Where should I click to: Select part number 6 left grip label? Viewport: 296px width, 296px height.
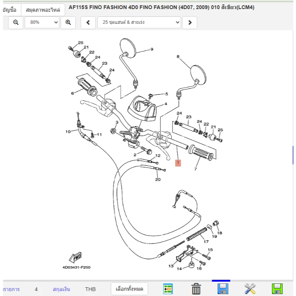click(72, 93)
